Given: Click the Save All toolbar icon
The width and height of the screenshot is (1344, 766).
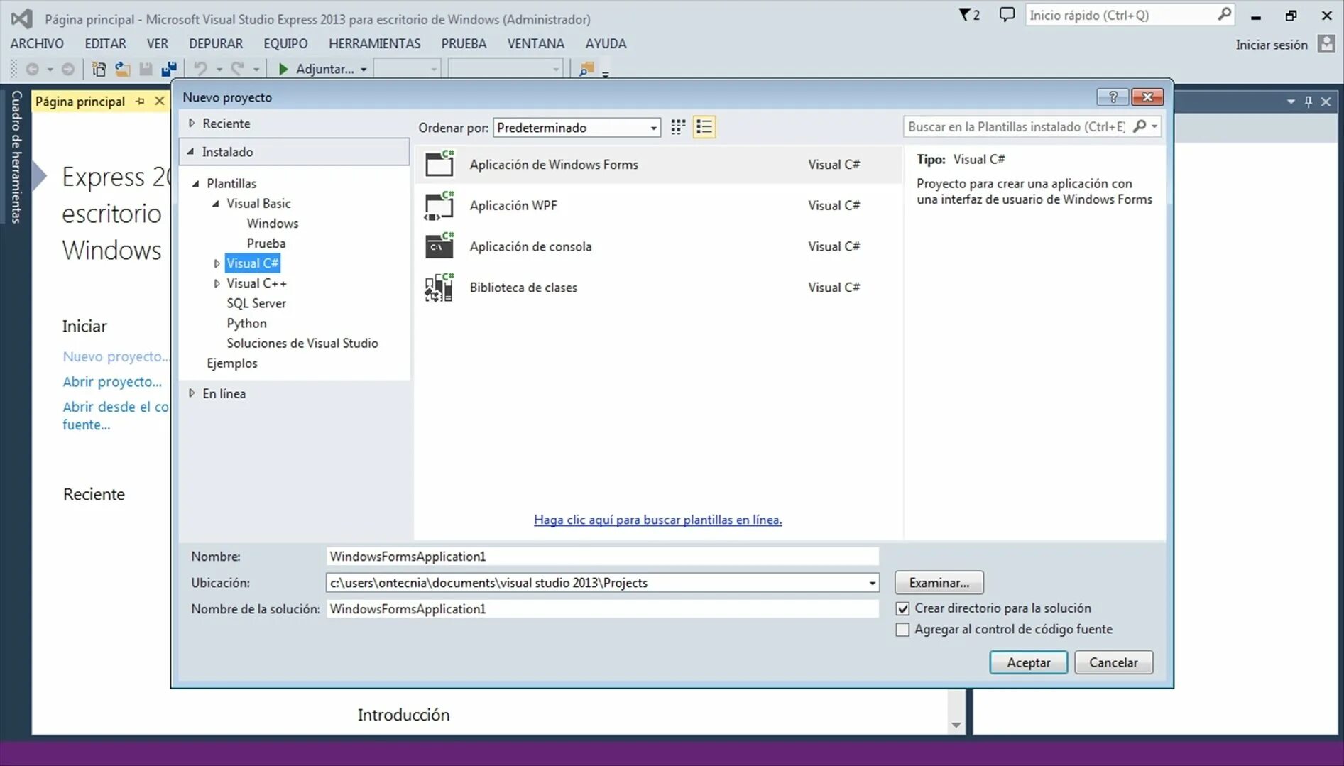Looking at the screenshot, I should point(169,69).
